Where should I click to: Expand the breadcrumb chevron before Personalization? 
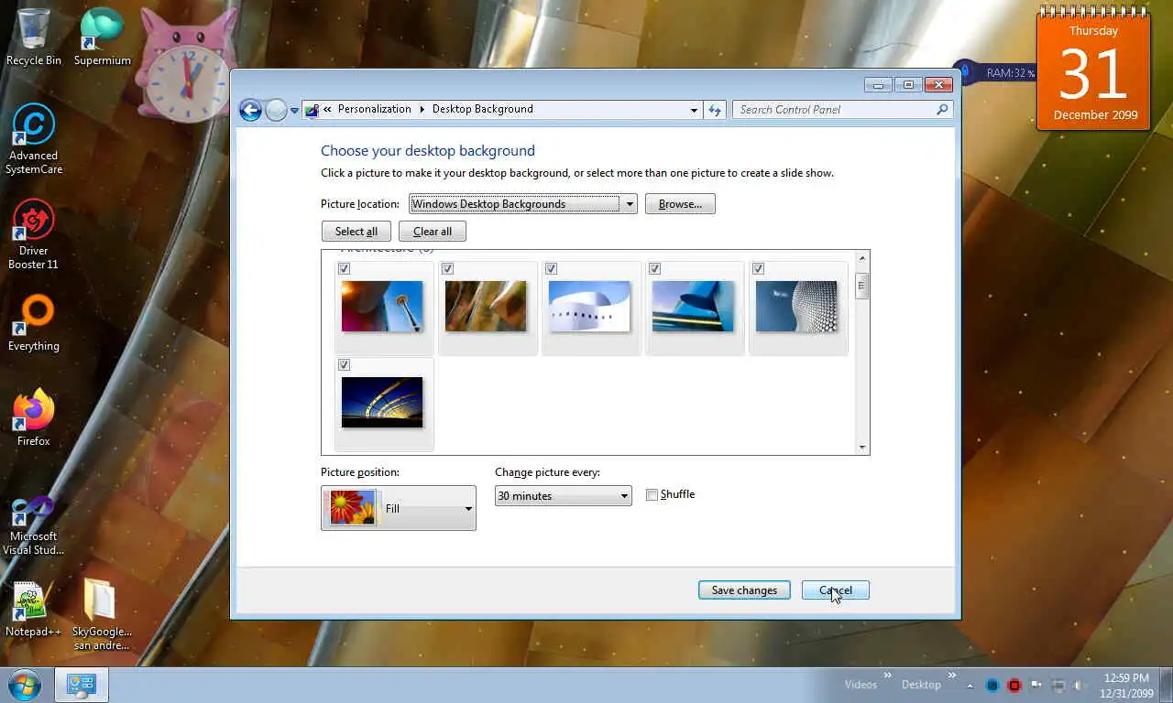point(327,109)
